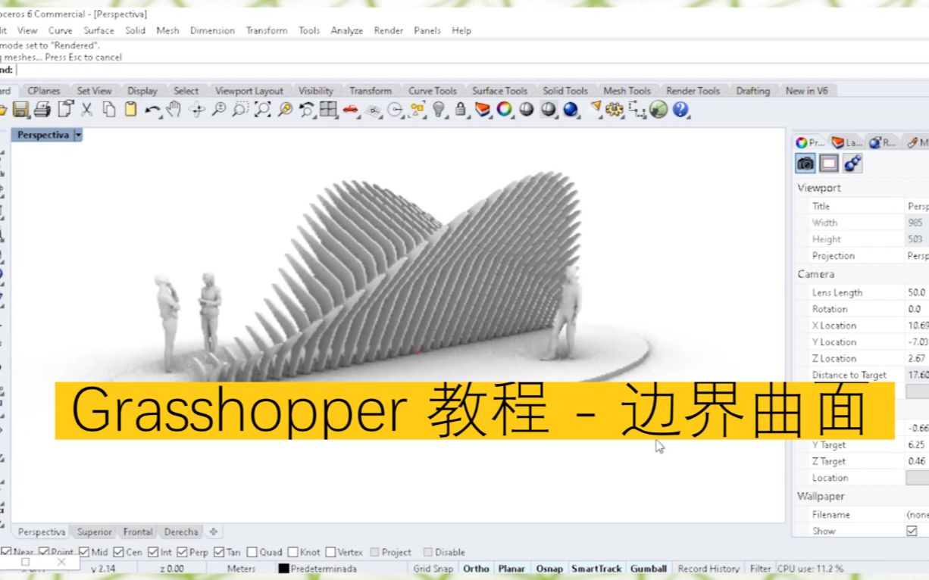Click the zoom window magnifier icon
The width and height of the screenshot is (929, 580).
239,110
